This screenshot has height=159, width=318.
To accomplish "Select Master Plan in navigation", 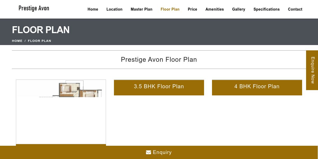I will point(142,9).
